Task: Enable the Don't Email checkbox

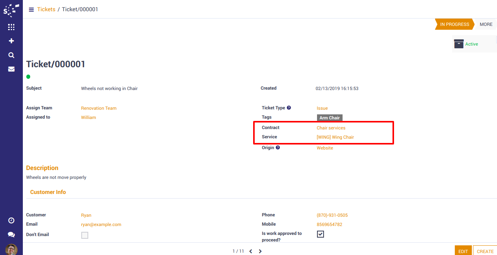Action: [x=85, y=235]
